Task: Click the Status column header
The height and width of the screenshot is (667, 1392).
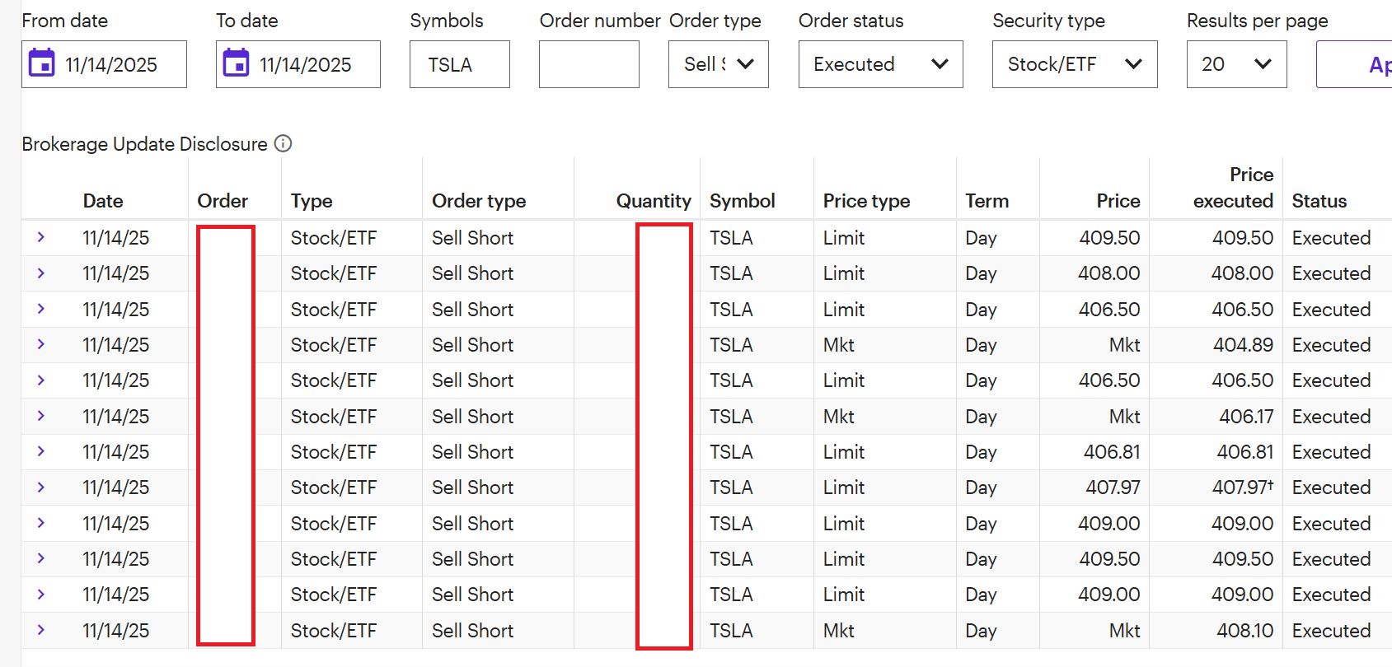Action: [x=1319, y=201]
